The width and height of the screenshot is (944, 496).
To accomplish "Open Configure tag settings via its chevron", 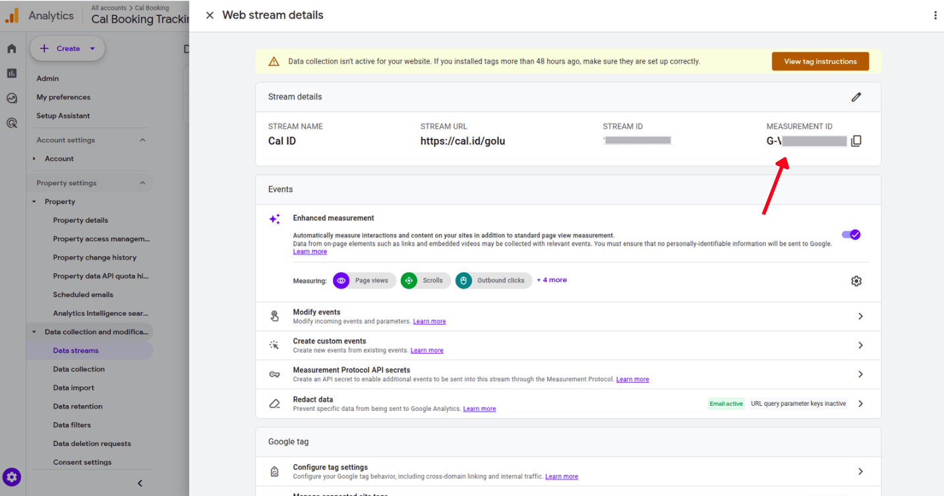I will click(860, 472).
